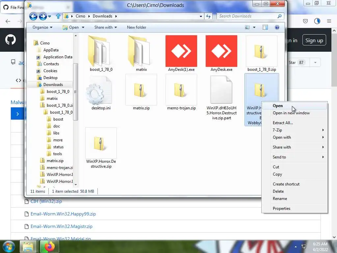Choose Properties in the context menu
Screen dimensions: 337x253
(x=295, y=209)
